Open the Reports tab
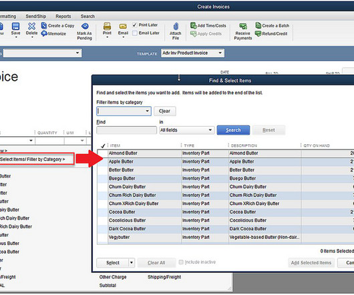The width and height of the screenshot is (354, 295). (63, 16)
